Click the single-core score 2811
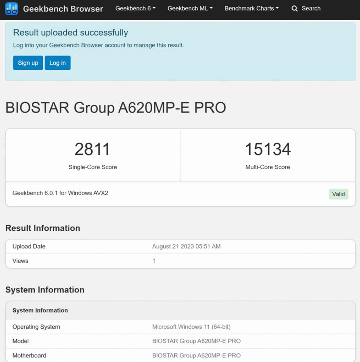360x362 pixels. click(x=92, y=149)
